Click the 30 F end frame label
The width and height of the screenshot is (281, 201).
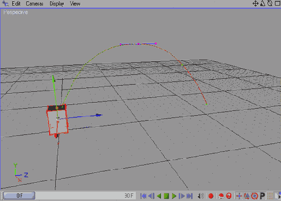pos(129,196)
